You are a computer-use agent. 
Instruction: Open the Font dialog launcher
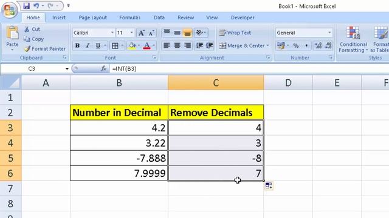coord(154,58)
